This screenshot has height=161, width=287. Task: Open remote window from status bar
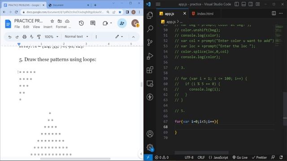point(148,157)
